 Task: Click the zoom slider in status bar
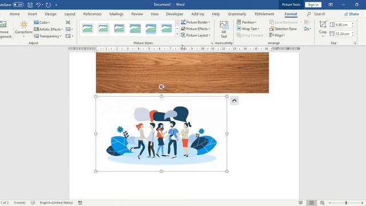pos(346,203)
